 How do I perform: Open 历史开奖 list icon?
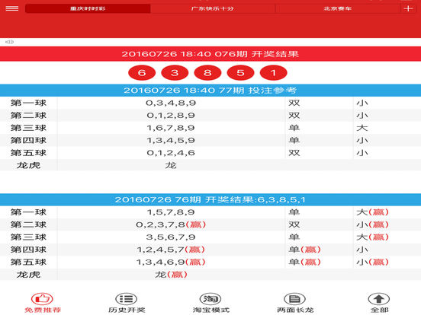(x=126, y=299)
